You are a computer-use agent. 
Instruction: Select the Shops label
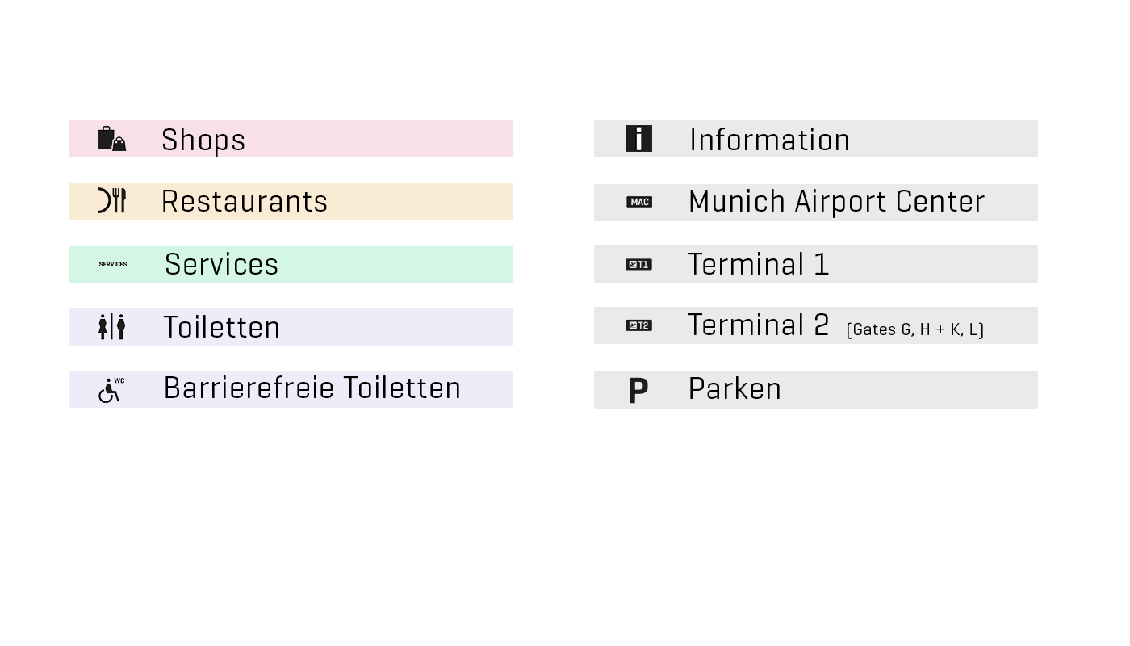click(203, 140)
